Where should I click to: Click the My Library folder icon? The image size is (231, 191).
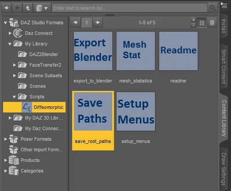18,44
